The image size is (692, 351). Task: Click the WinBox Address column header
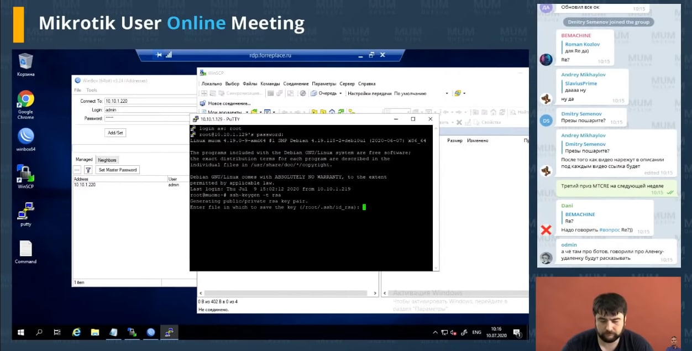pos(120,179)
